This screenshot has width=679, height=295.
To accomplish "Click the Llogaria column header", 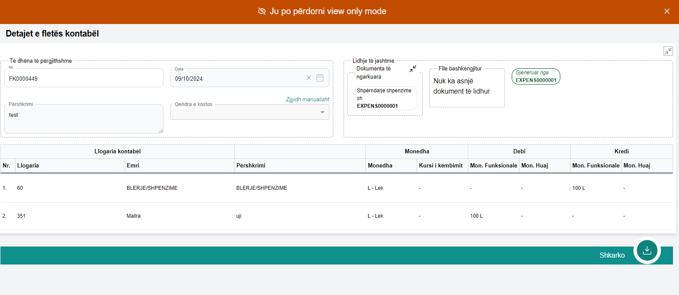I will click(x=28, y=166).
